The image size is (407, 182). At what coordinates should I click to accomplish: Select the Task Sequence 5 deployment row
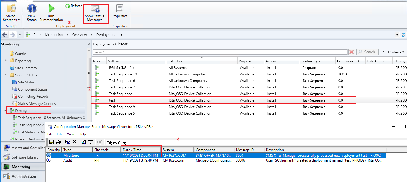pyautogui.click(x=249, y=113)
